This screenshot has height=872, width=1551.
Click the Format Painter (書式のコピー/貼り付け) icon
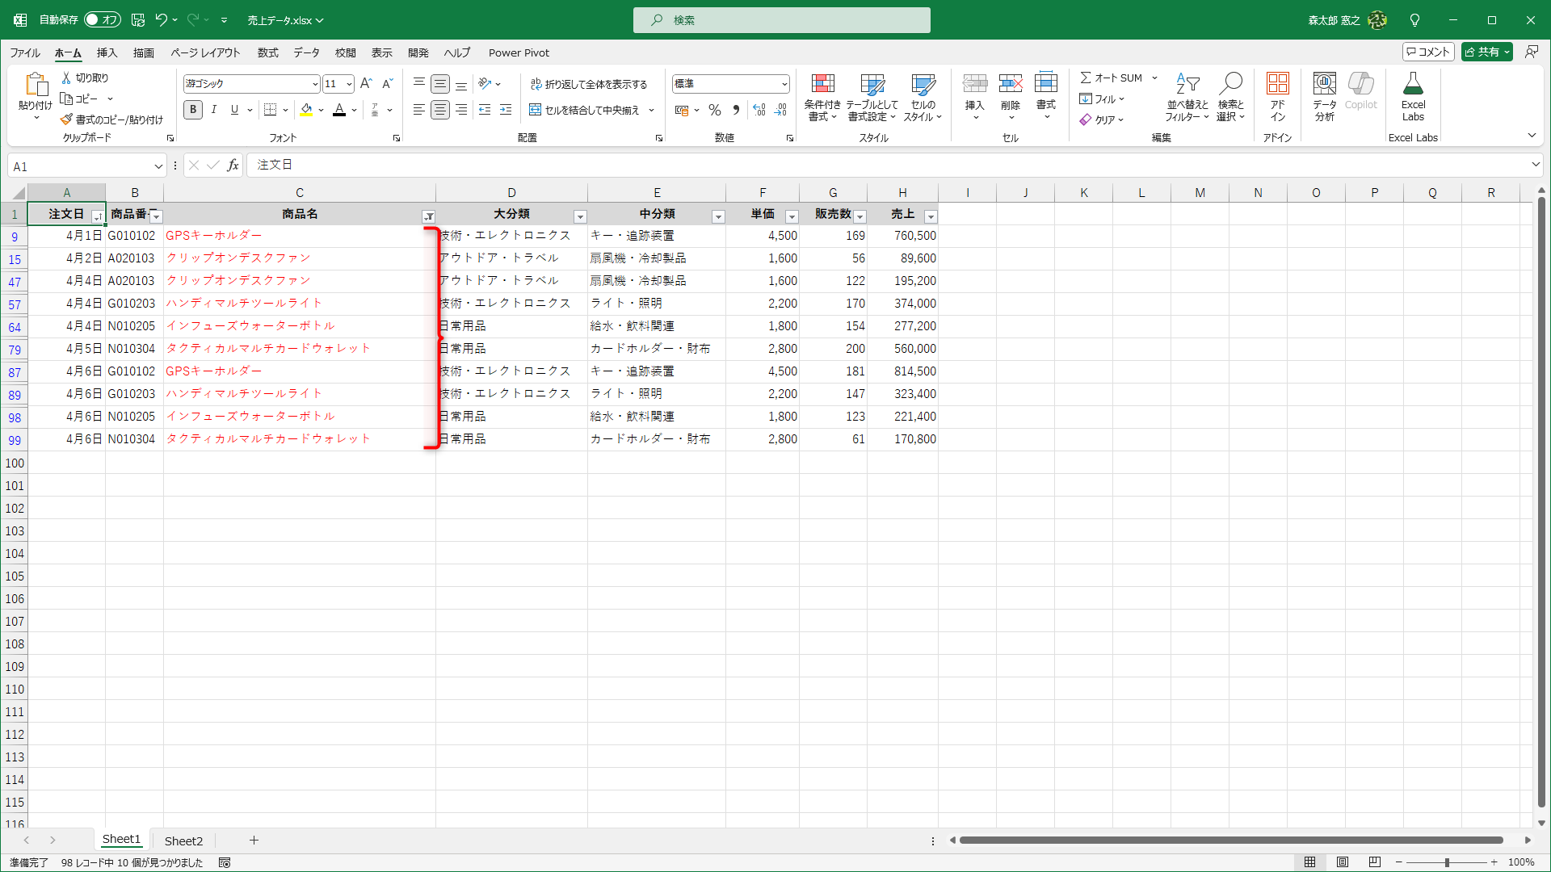click(66, 119)
